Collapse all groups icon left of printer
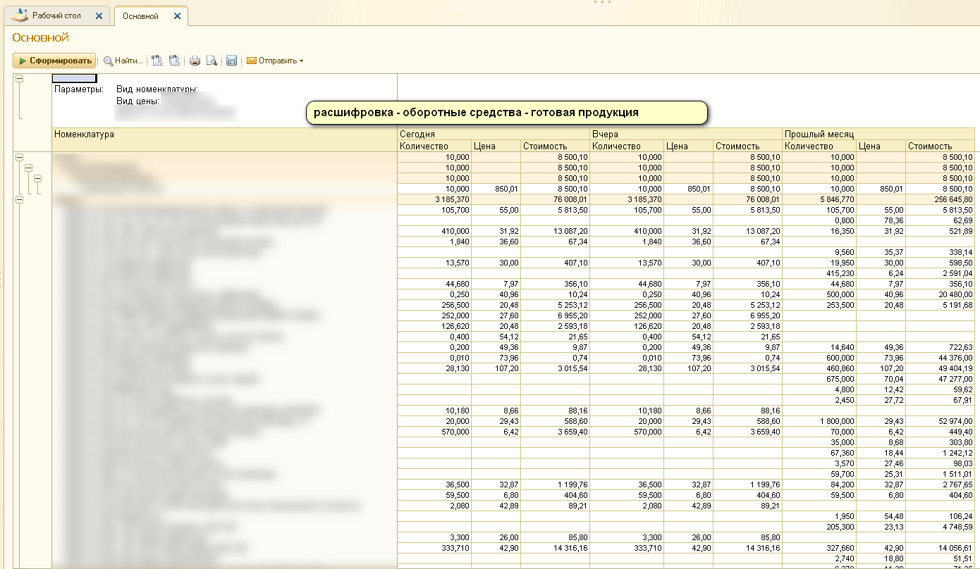This screenshot has height=569, width=980. coord(174,61)
